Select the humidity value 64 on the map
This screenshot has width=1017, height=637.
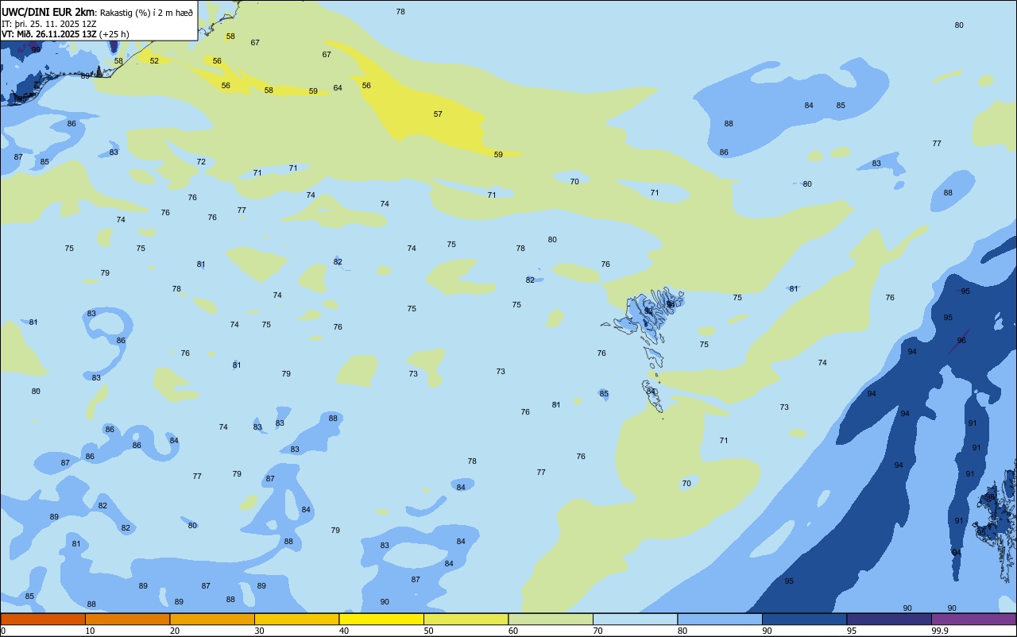(x=338, y=88)
